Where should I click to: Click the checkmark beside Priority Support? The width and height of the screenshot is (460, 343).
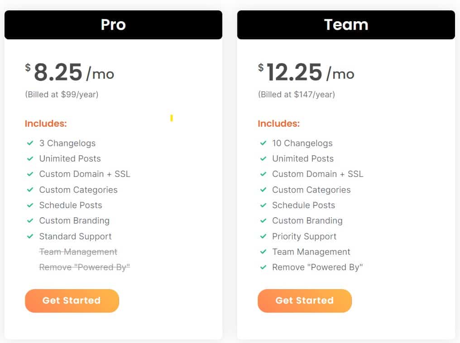click(264, 237)
